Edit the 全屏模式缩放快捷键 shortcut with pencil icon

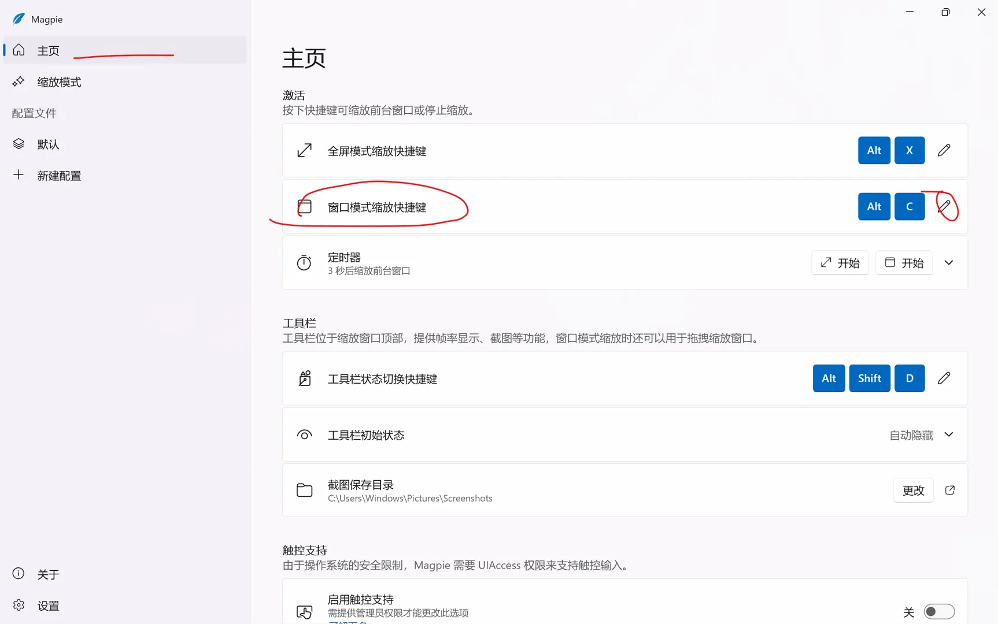(x=944, y=150)
